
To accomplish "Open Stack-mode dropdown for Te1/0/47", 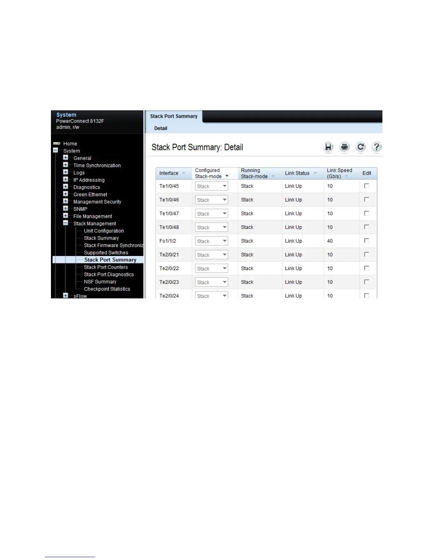I will (212, 214).
